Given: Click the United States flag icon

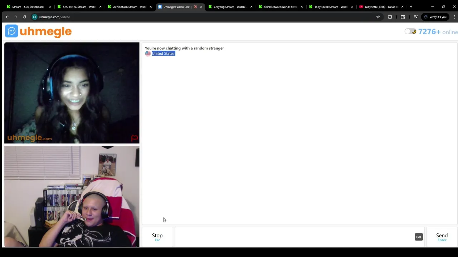Looking at the screenshot, I should [x=148, y=54].
